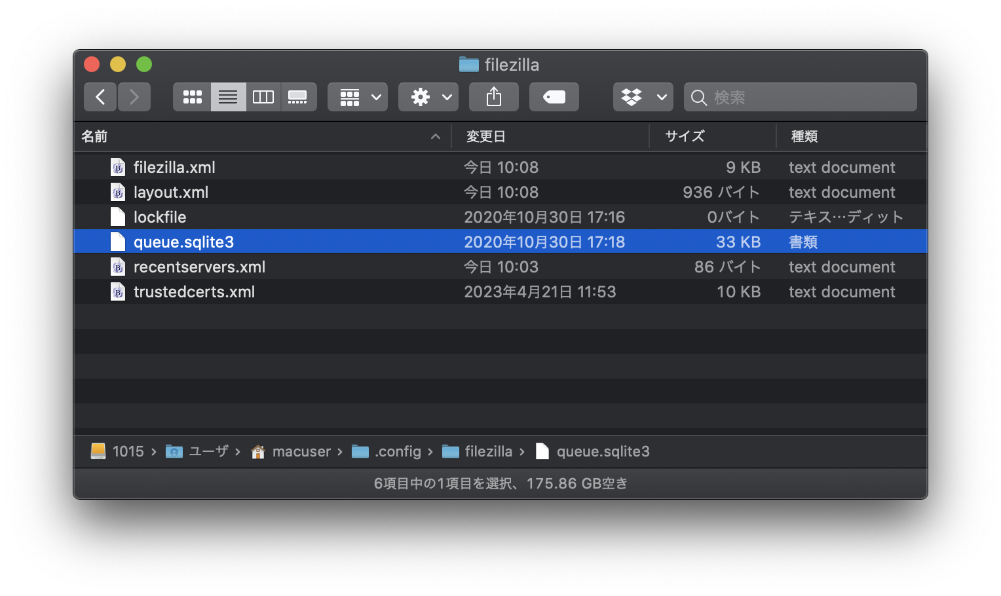Select the trustedcerts.xml file
Screen dimensions: 1001x596
pos(194,291)
